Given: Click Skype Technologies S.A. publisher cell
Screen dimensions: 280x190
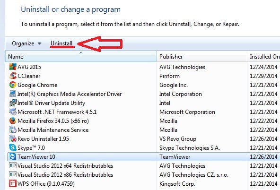Looking at the screenshot, I should point(190,148).
